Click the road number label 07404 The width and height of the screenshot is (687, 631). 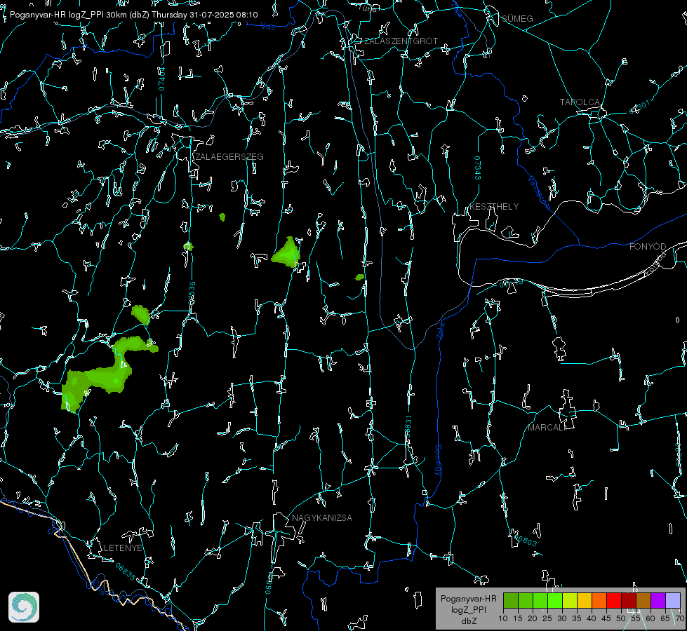click(161, 79)
